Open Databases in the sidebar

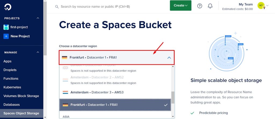click(12, 105)
